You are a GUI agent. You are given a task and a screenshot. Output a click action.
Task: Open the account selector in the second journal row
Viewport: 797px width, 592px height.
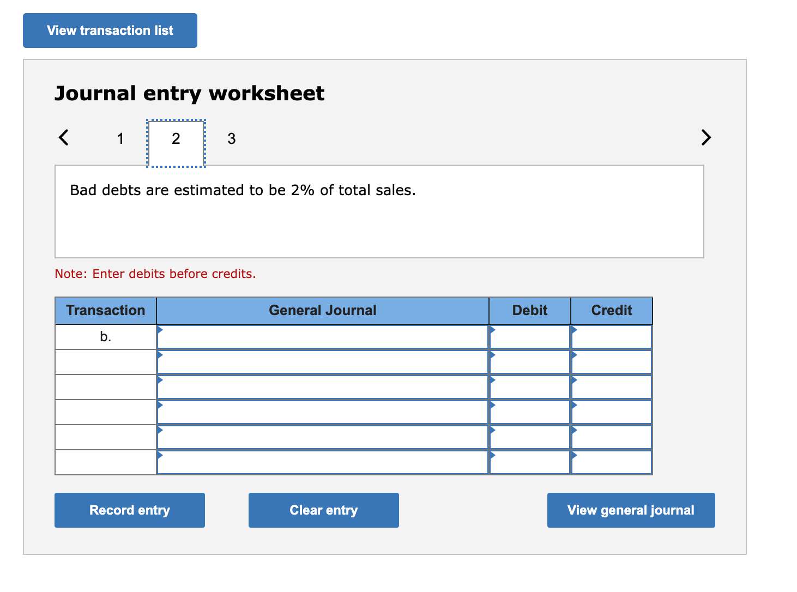click(160, 355)
